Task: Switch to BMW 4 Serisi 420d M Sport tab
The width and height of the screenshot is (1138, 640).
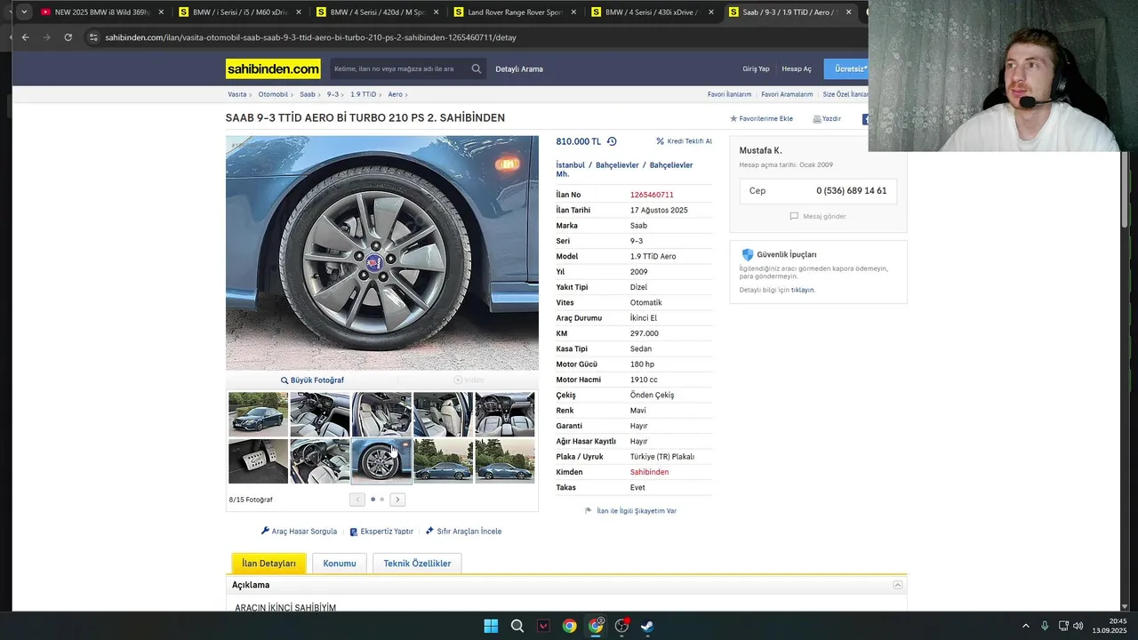Action: [x=377, y=12]
